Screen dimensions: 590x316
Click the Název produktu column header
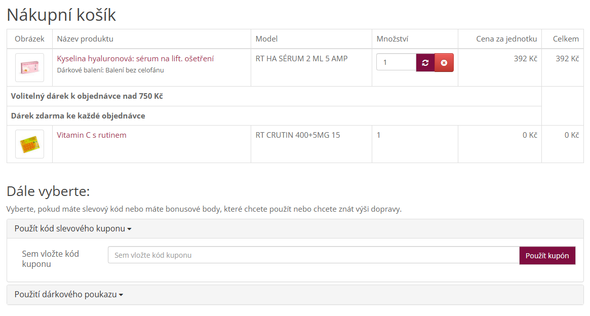85,39
